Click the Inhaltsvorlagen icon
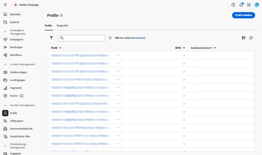Image resolution: width=262 pixels, height=155 pixels. click(5, 72)
